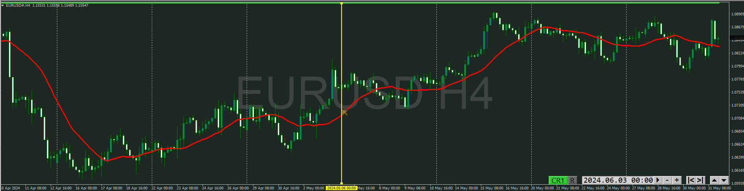Click the green CR1 button

(x=557, y=180)
